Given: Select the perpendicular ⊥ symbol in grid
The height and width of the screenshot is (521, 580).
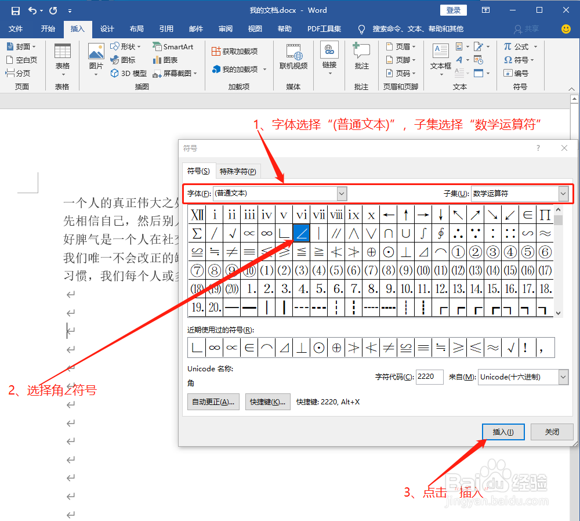Looking at the screenshot, I should tap(406, 252).
